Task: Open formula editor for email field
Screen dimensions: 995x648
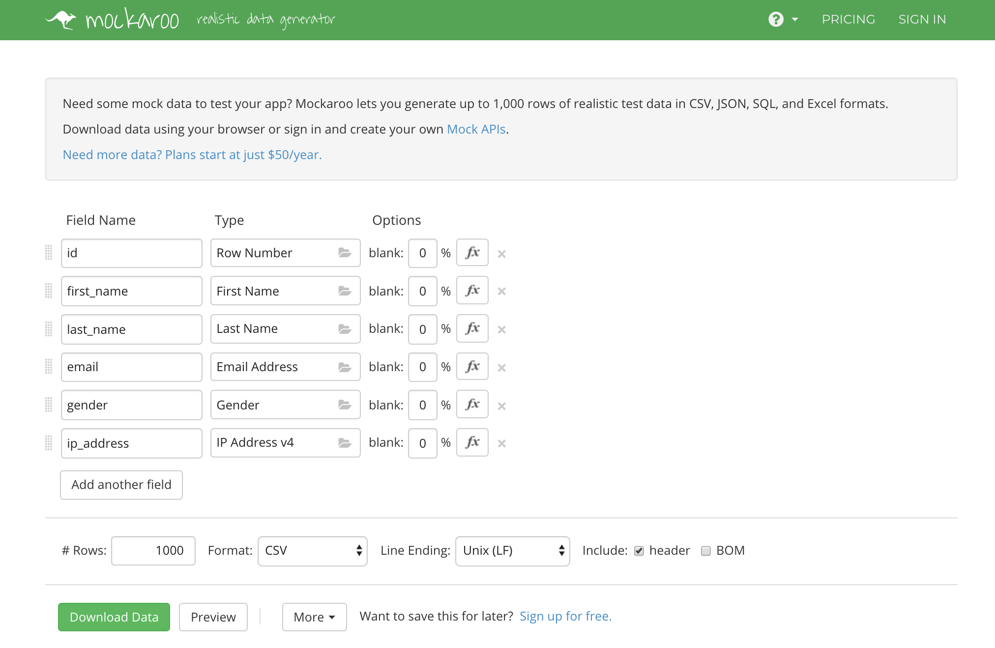Action: point(472,367)
